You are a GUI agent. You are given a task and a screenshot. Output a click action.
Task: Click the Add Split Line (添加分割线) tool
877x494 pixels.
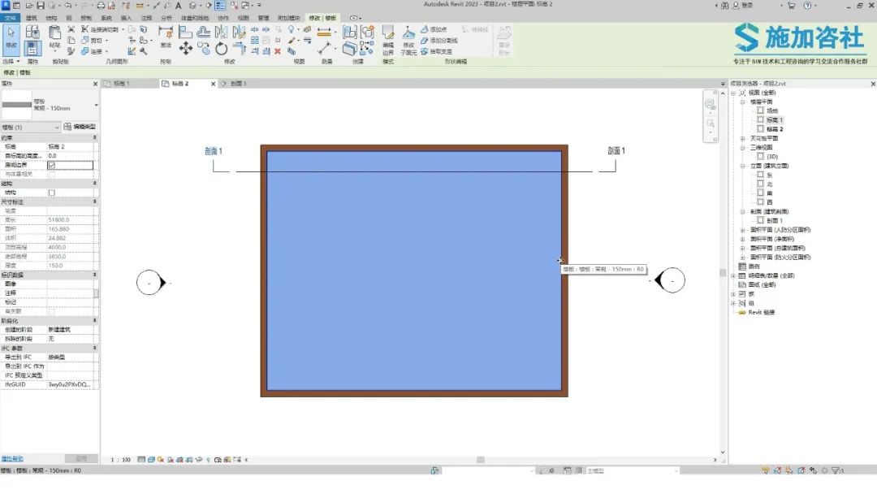tap(439, 41)
